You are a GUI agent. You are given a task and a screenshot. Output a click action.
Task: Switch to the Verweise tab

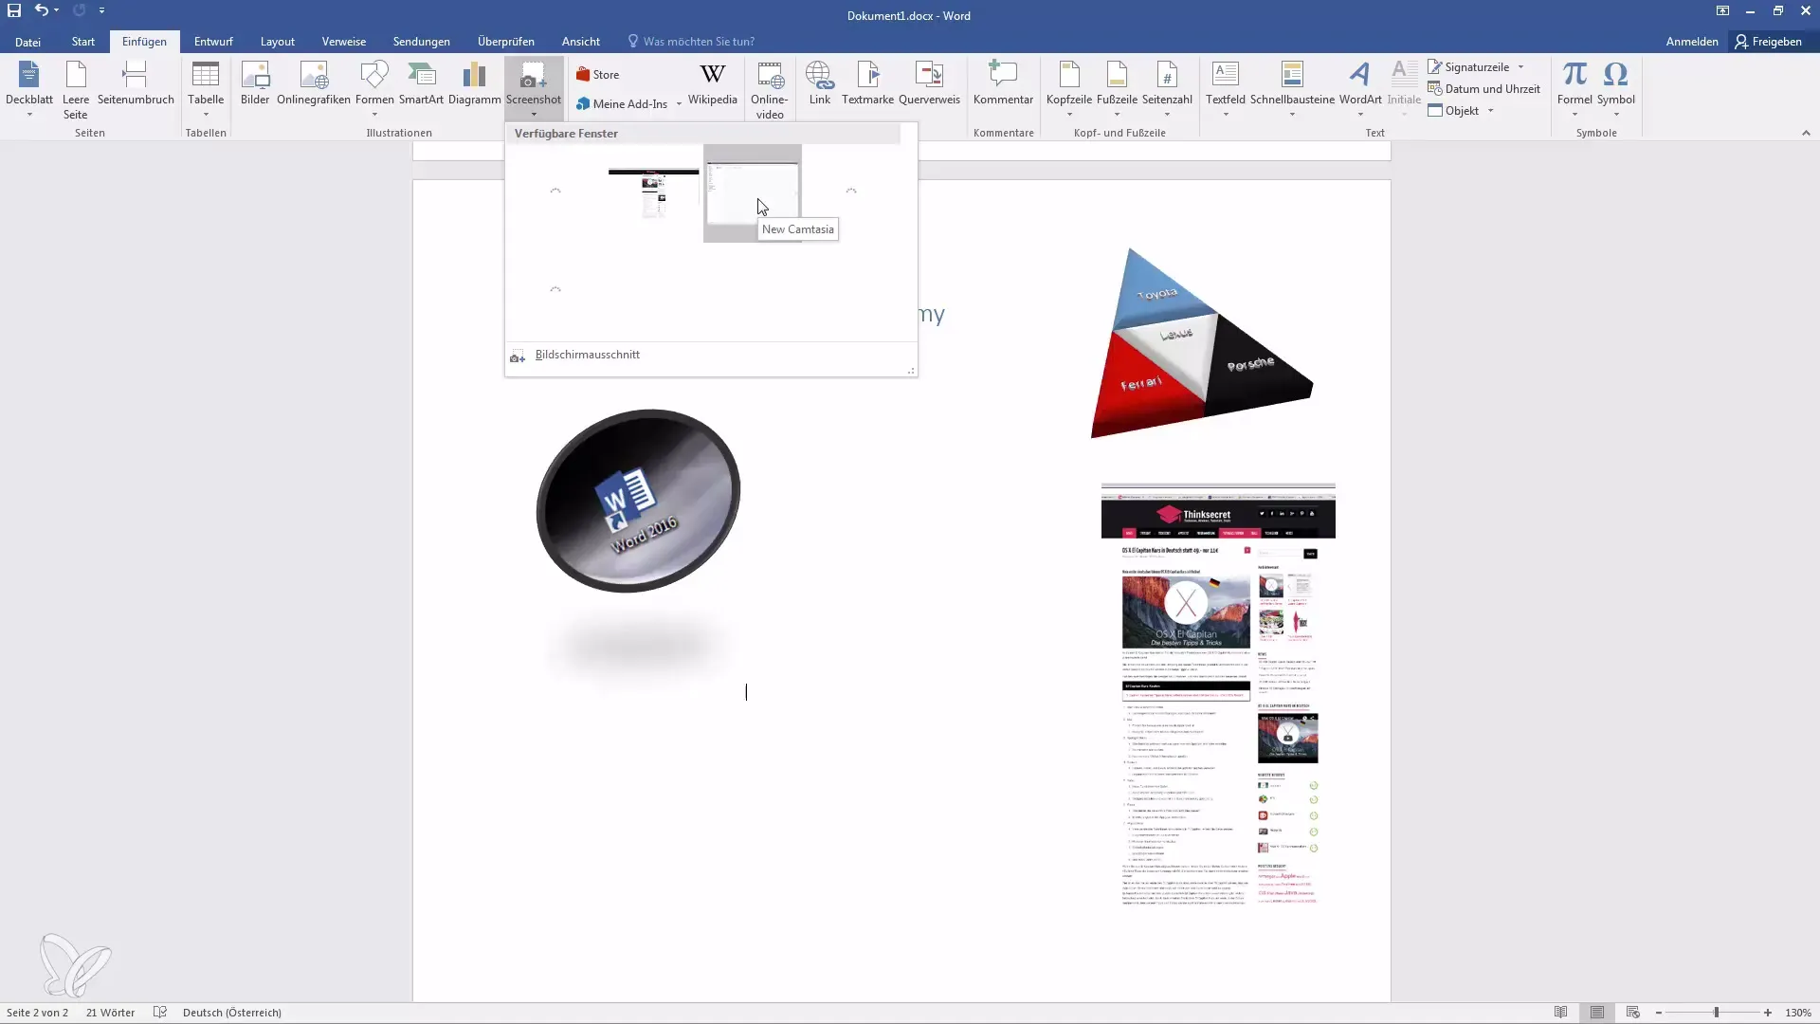click(x=344, y=42)
